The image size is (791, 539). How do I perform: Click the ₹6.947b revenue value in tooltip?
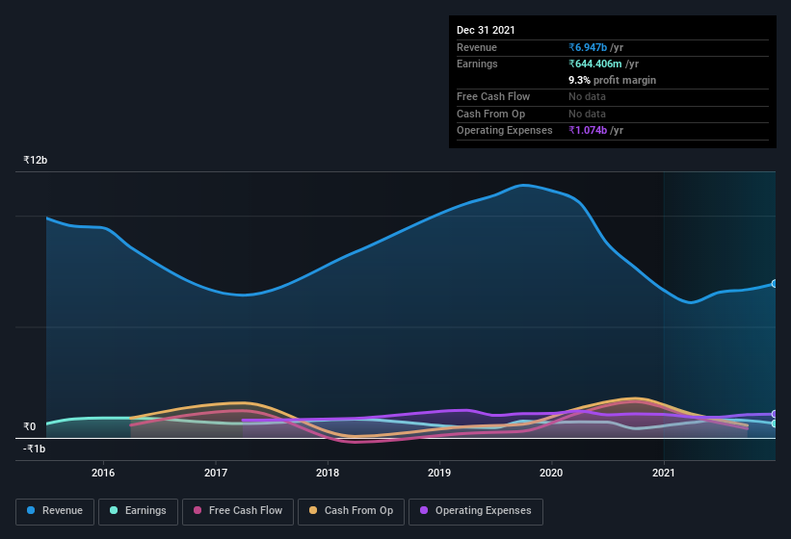(x=588, y=47)
